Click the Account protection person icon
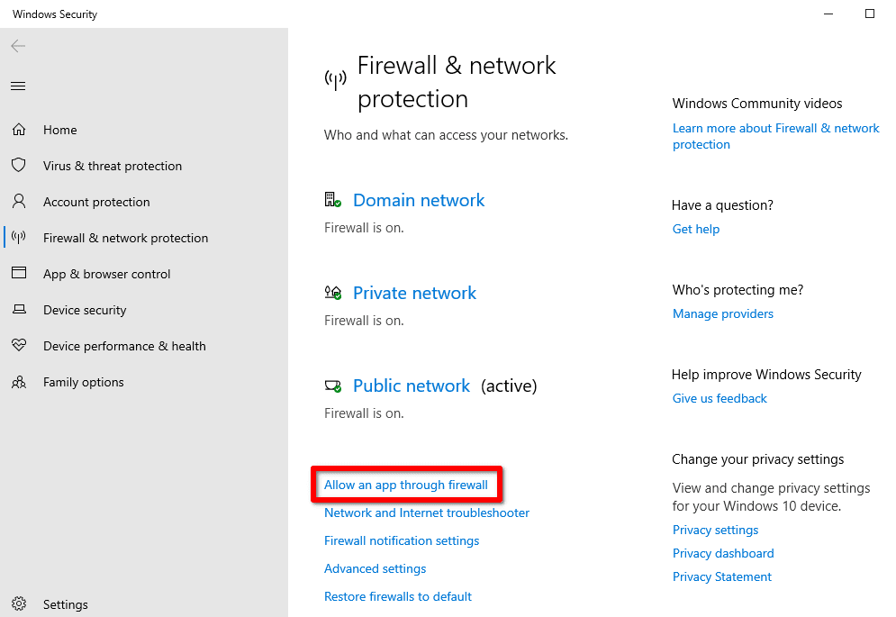896x617 pixels. tap(19, 202)
